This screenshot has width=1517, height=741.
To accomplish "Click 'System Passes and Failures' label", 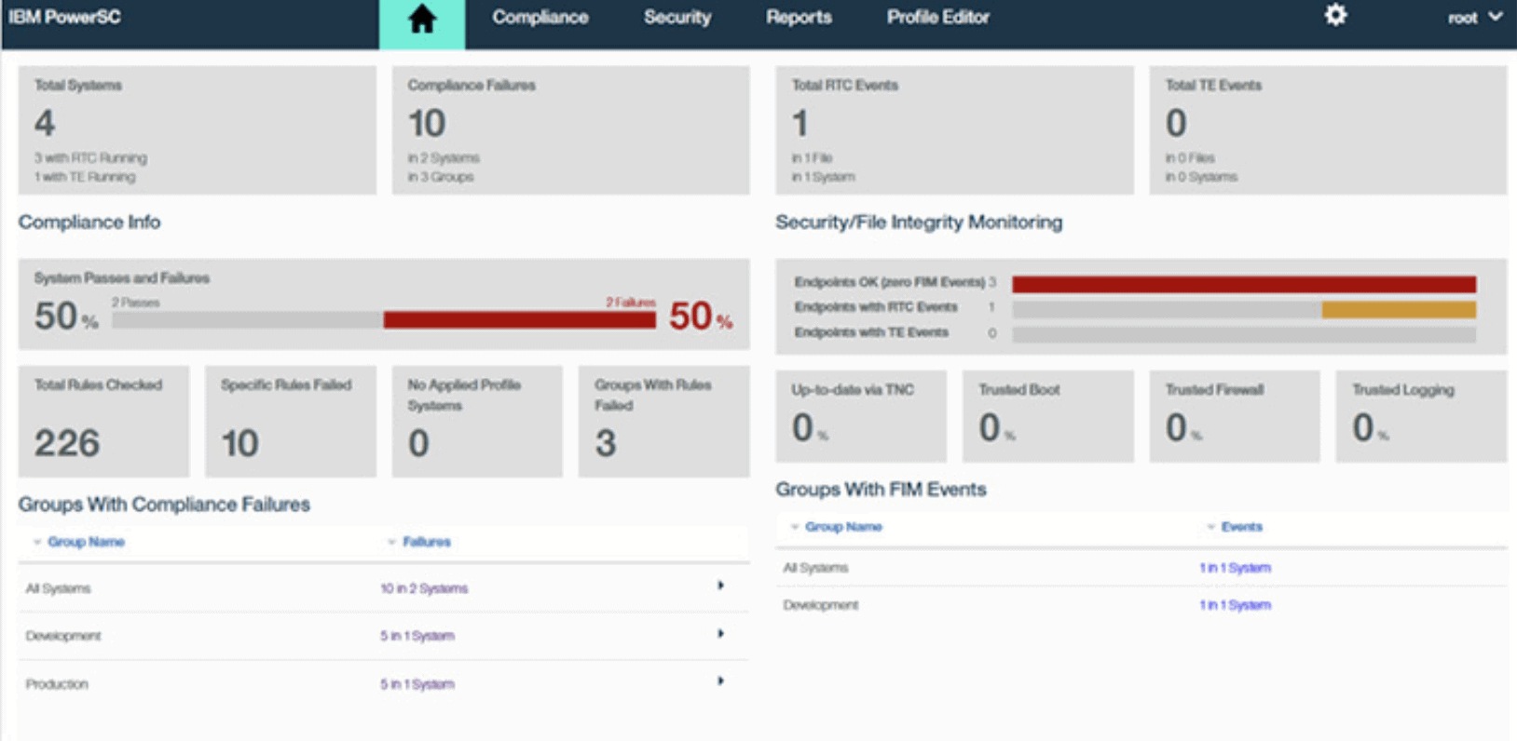I will (122, 278).
